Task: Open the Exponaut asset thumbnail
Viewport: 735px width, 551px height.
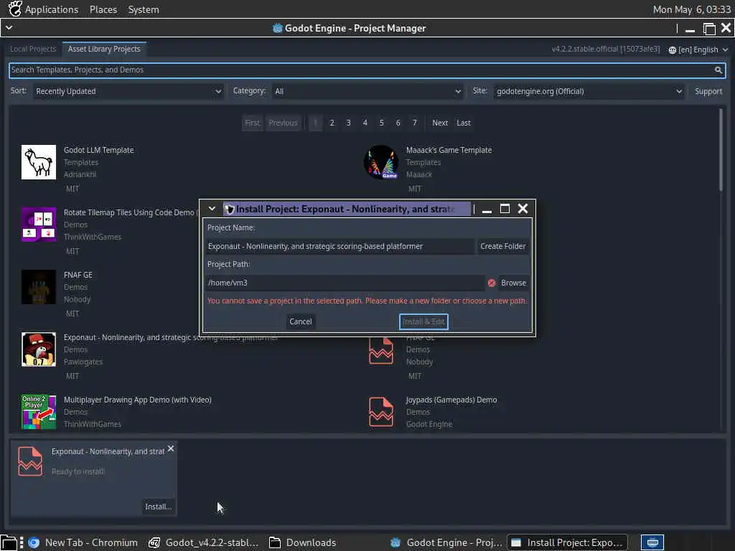Action: (39, 349)
